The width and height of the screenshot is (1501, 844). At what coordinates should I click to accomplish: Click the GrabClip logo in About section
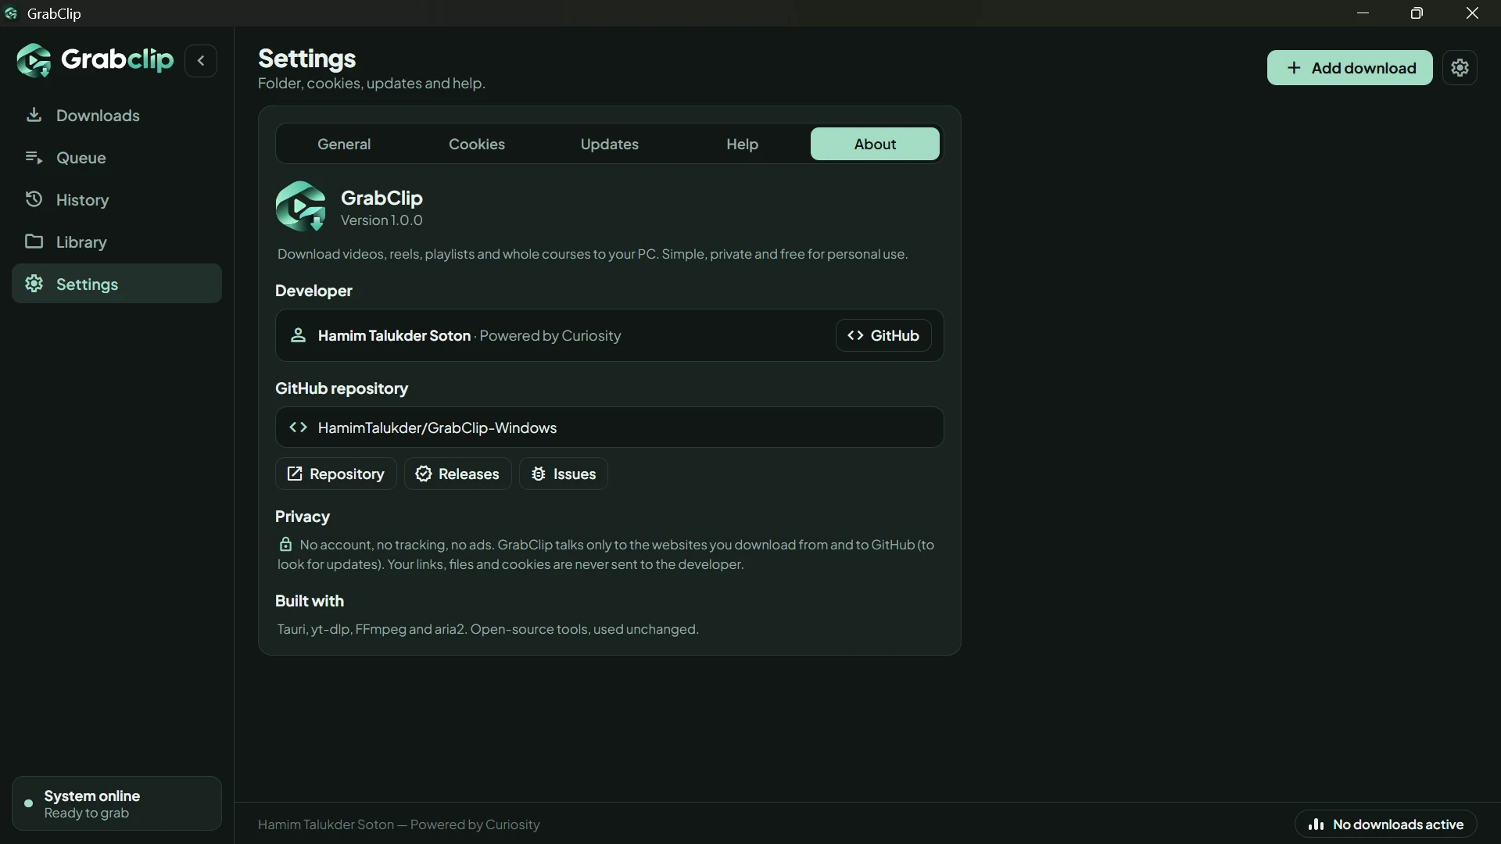click(301, 207)
